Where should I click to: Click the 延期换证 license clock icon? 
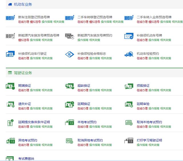69,104
